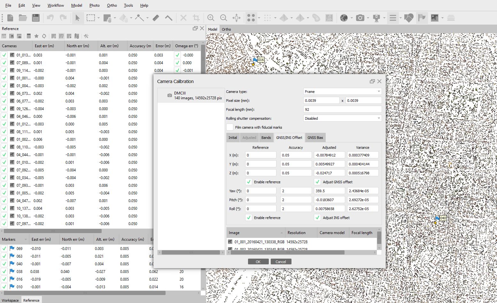This screenshot has height=303, width=497.
Task: Switch to the GNSS Bias tab
Action: tap(315, 138)
